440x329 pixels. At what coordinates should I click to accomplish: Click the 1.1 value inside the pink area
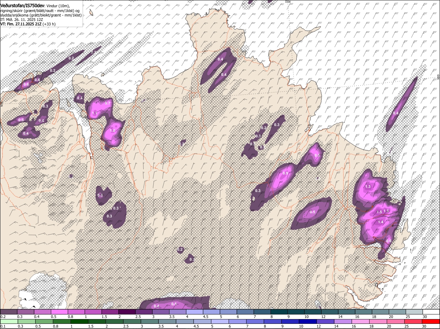pos(95,113)
